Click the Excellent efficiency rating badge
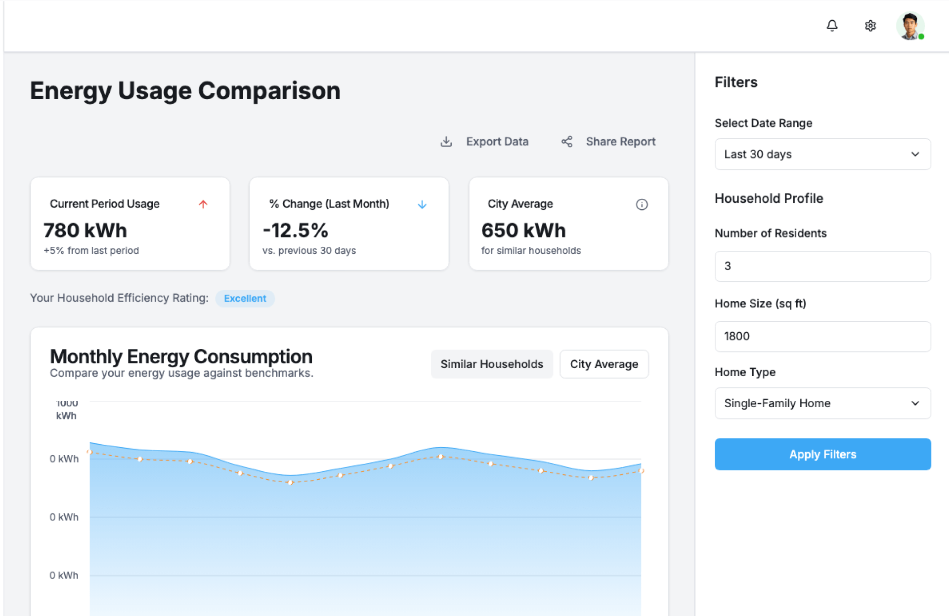The width and height of the screenshot is (949, 616). coord(245,299)
